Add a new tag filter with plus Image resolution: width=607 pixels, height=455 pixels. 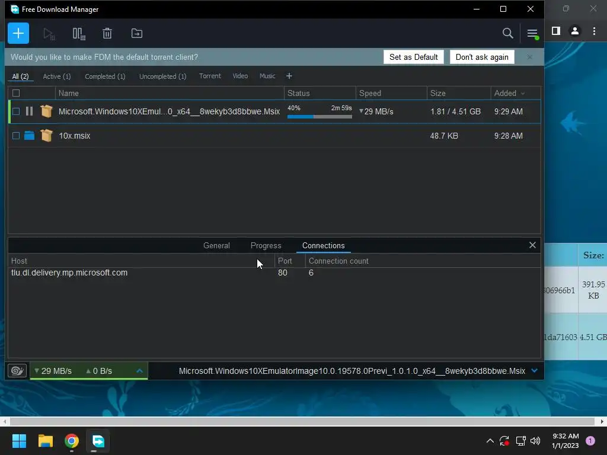(x=289, y=76)
